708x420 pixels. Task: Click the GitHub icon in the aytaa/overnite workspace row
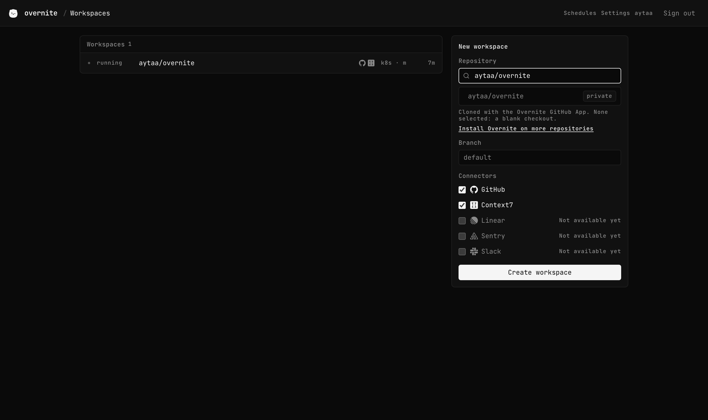(x=362, y=63)
